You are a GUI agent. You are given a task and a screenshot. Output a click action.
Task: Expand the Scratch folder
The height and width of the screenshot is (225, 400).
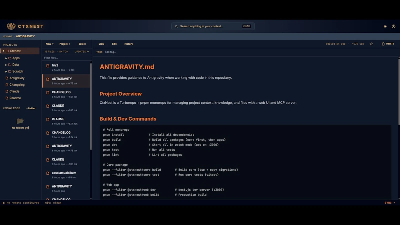[x=6, y=71]
